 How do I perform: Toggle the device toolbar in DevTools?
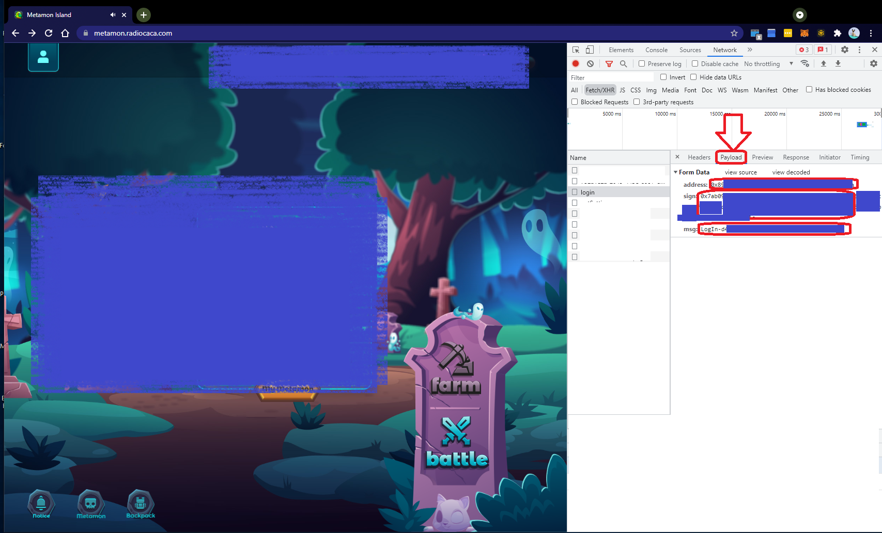[x=590, y=50]
